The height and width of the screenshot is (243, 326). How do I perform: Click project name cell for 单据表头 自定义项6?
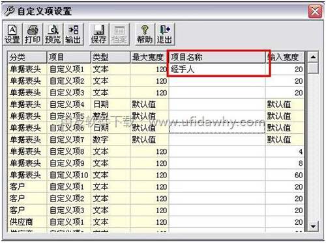(x=217, y=128)
